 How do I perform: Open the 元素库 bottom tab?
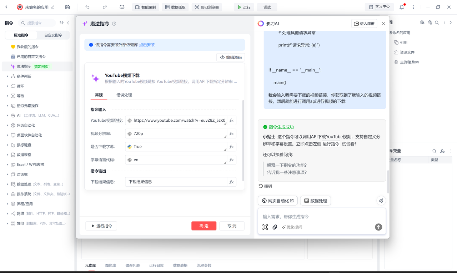(x=90, y=266)
